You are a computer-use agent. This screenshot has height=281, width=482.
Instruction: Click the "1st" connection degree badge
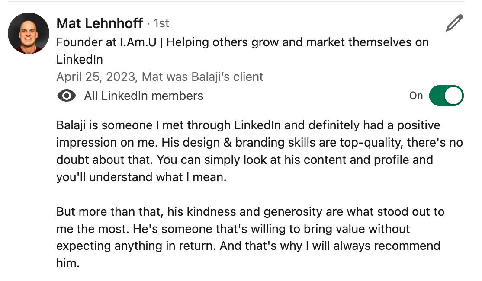161,23
